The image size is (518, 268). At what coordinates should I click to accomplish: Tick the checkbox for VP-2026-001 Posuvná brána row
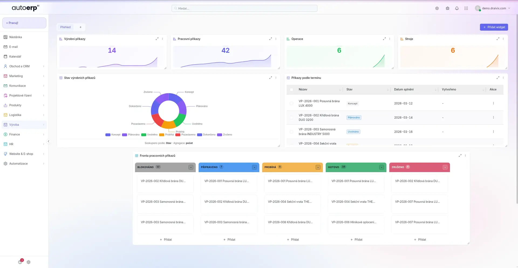291,103
